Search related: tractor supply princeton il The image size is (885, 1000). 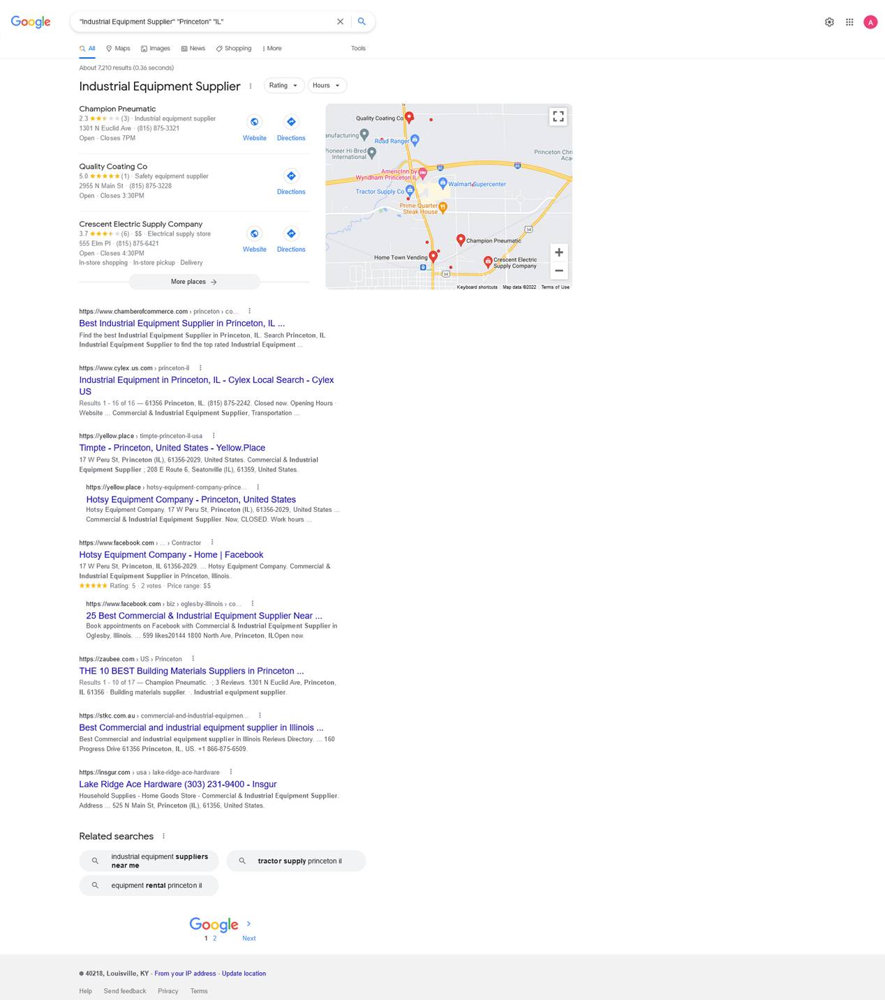pos(296,861)
